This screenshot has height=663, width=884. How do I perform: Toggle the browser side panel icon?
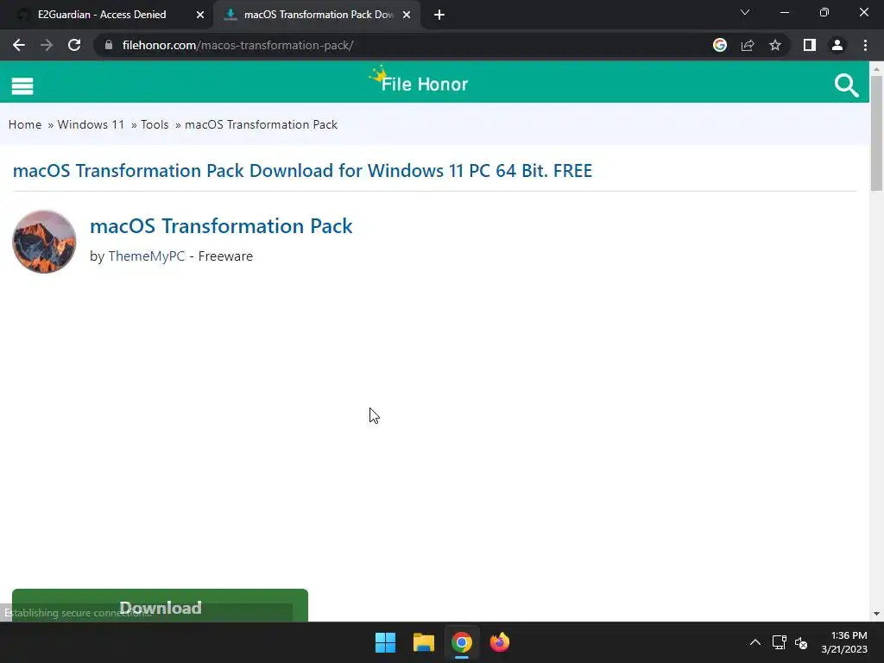[810, 45]
